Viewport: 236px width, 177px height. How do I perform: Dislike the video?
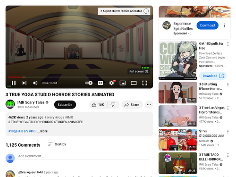[x=113, y=105]
